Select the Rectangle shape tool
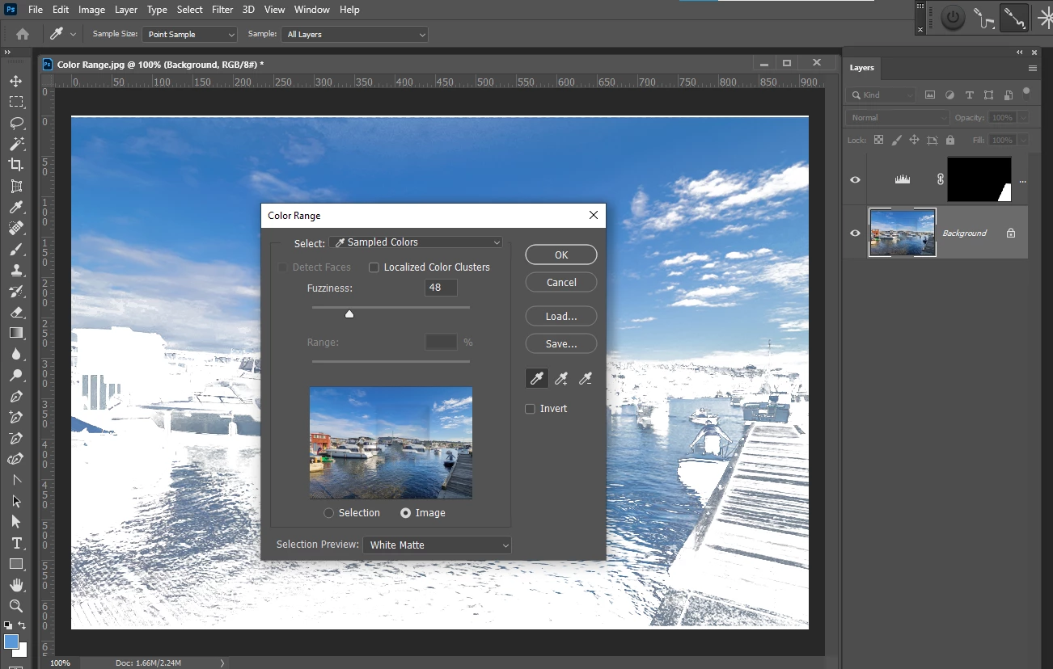The image size is (1053, 669). tap(16, 564)
